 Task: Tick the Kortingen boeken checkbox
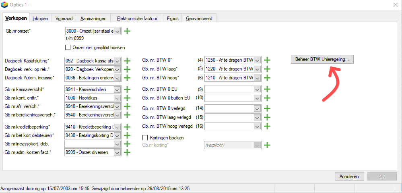tap(145, 138)
